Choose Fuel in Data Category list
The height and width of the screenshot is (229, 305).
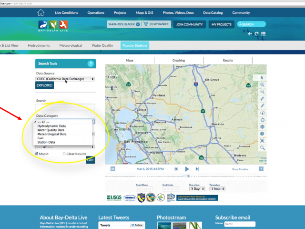tap(41, 138)
